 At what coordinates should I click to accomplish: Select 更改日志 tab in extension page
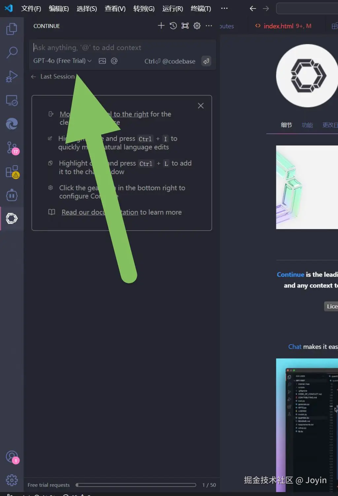[330, 125]
